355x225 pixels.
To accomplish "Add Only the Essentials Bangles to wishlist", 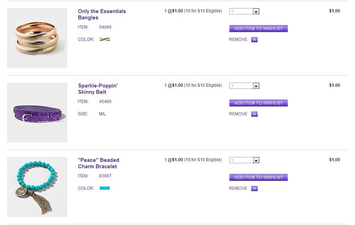I will 258,29.
